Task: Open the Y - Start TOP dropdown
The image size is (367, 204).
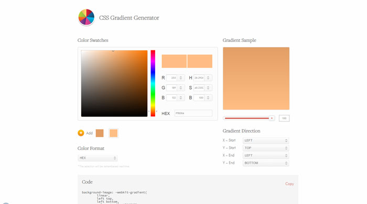Action: click(266, 148)
